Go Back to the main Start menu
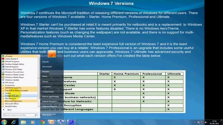The width and height of the screenshot is (223, 125). pyautogui.click(x=9, y=110)
